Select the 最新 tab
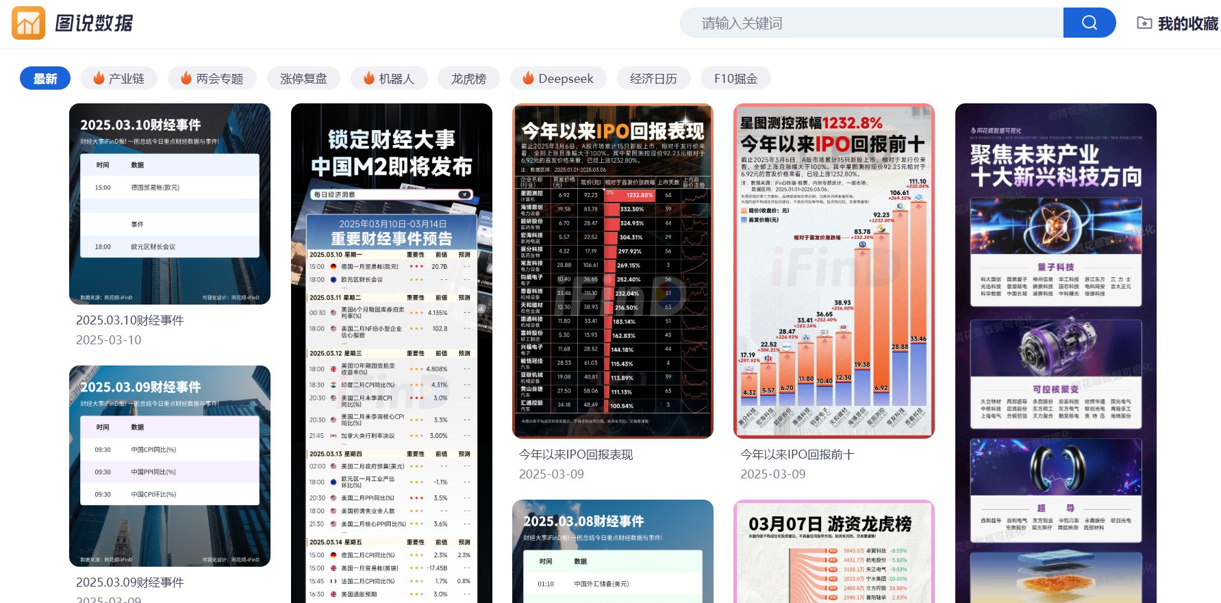1221x603 pixels. 45,78
